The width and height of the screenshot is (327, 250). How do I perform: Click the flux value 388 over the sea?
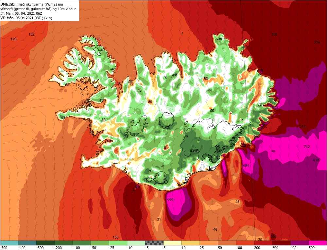(x=274, y=34)
